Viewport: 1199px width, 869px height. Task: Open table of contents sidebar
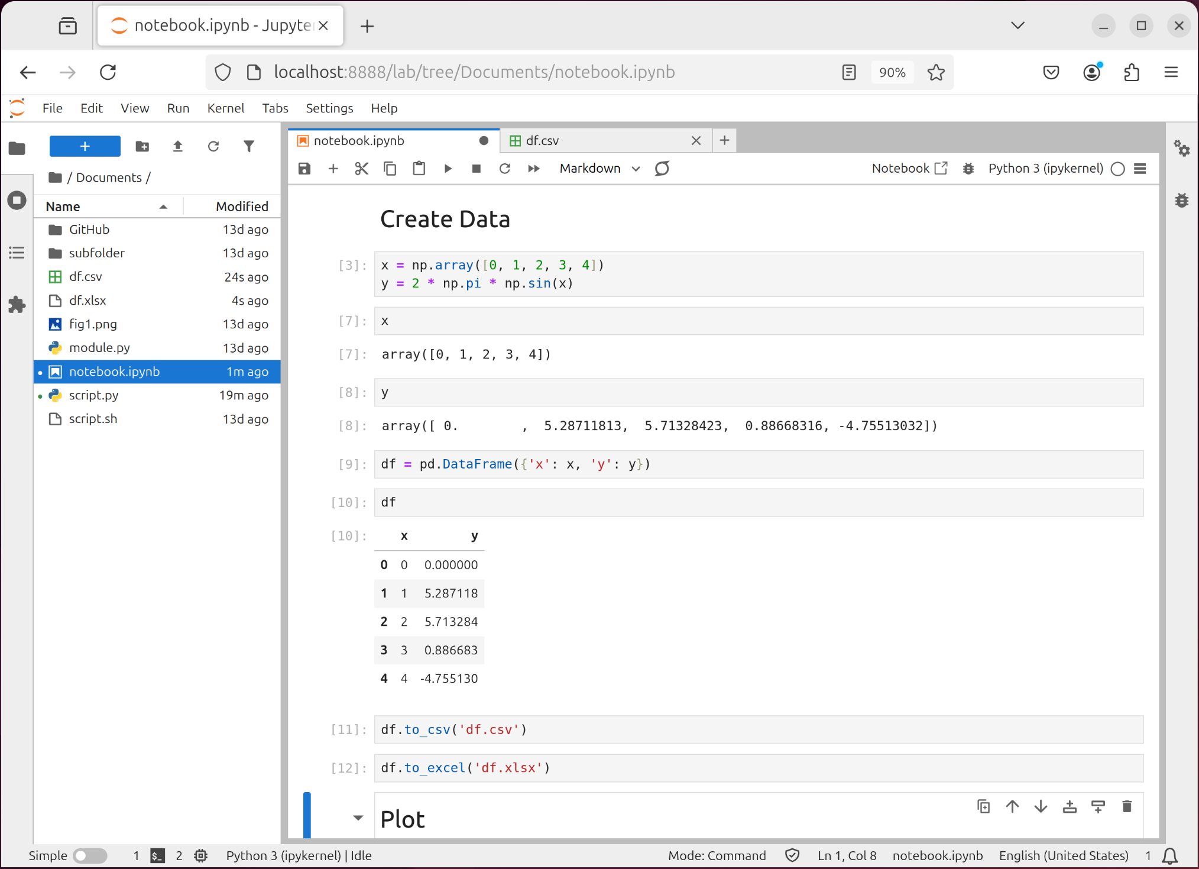17,253
